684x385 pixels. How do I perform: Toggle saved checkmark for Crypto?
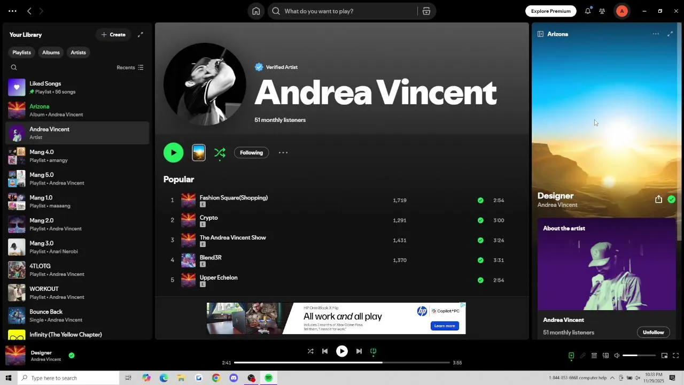click(x=480, y=220)
